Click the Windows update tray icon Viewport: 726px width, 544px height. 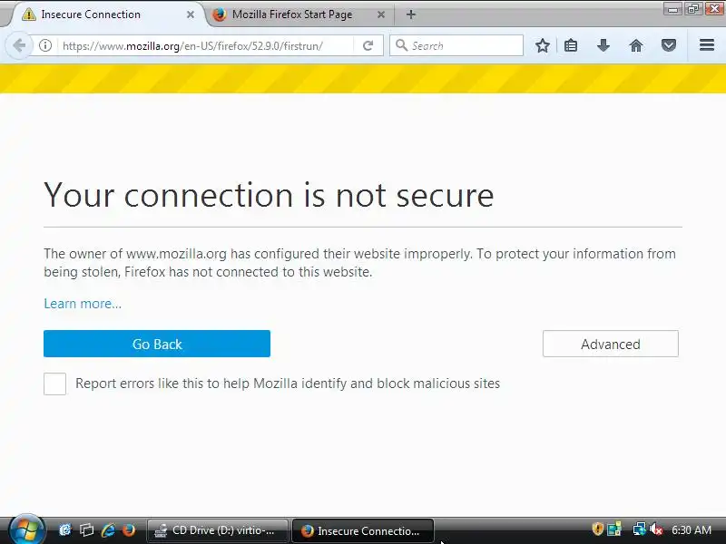pos(615,529)
